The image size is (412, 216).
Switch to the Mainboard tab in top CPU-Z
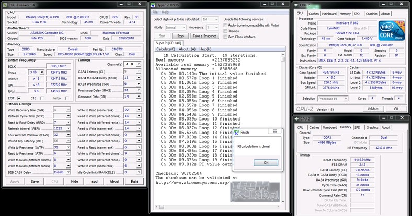click(329, 14)
